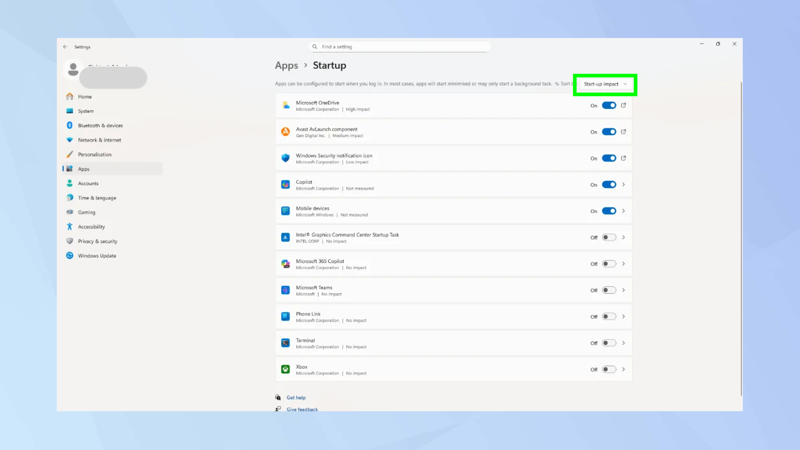Click the Find a setting search field

pos(400,46)
